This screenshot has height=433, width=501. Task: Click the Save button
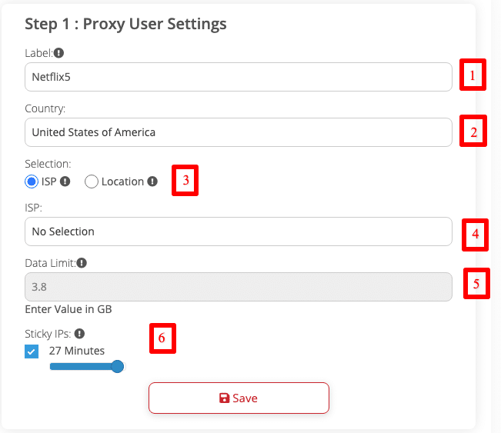(239, 398)
